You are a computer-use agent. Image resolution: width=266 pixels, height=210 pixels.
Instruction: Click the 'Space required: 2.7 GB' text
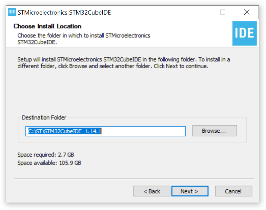46,155
